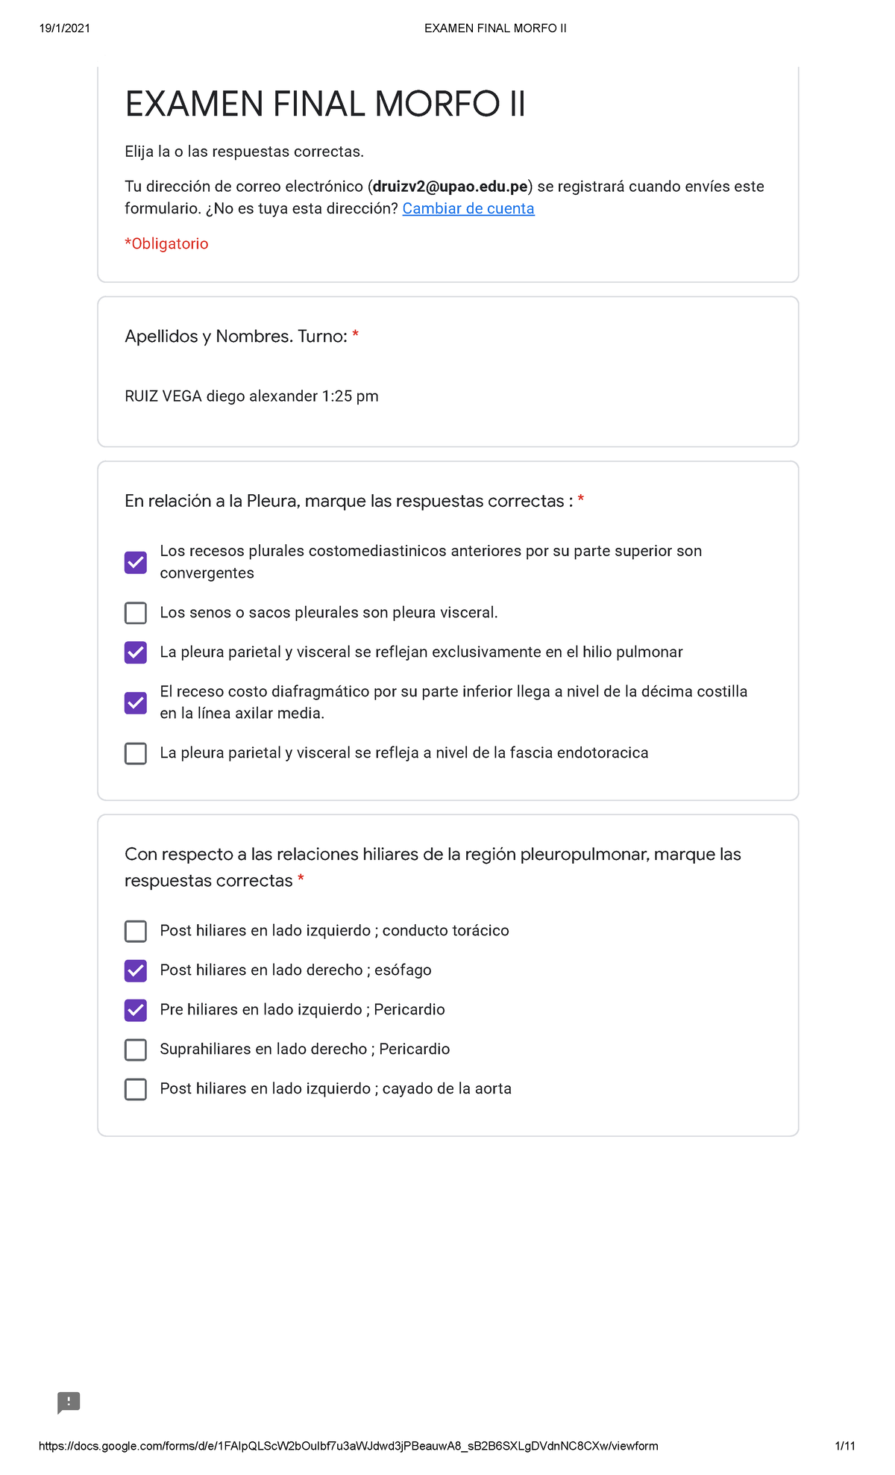Click the Pleura question heading text
The height and width of the screenshot is (1475, 895).
pos(348,502)
